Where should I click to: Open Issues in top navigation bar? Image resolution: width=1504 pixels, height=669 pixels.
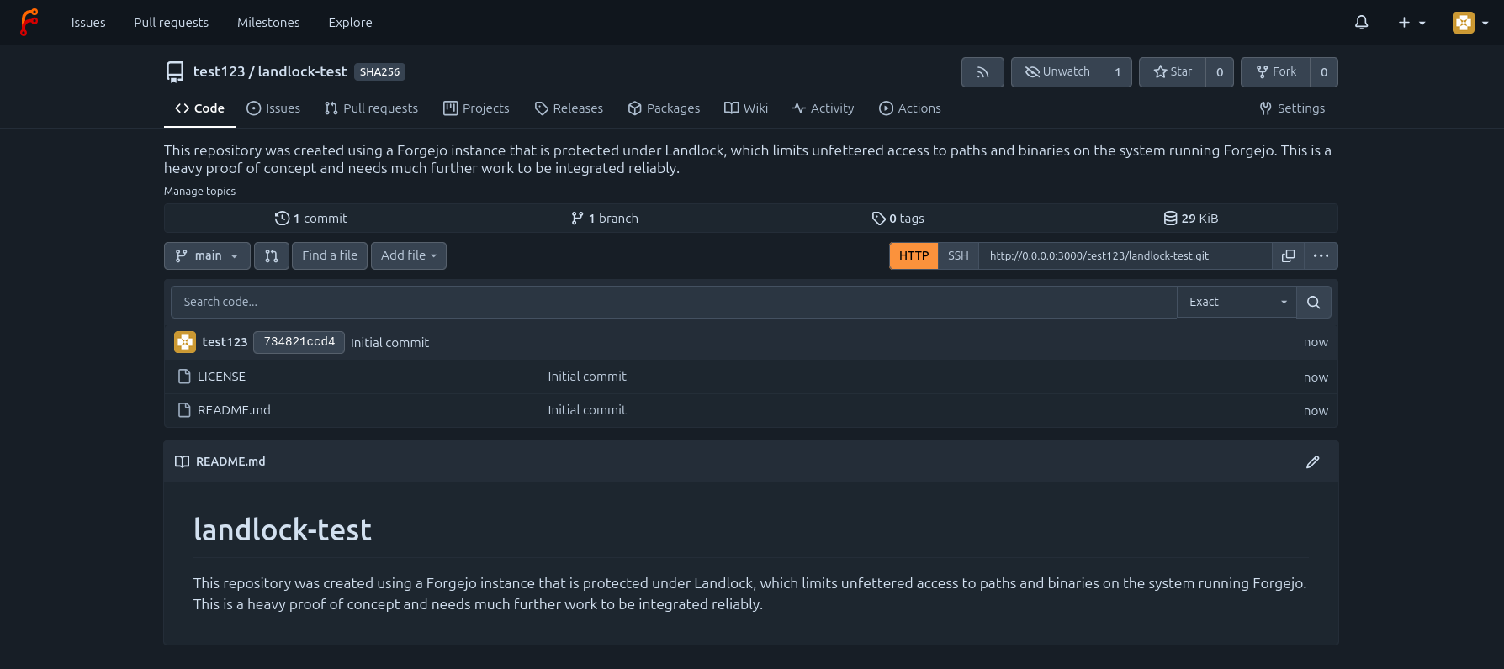(88, 23)
